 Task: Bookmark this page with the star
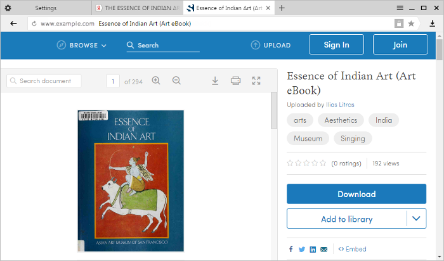(411, 23)
